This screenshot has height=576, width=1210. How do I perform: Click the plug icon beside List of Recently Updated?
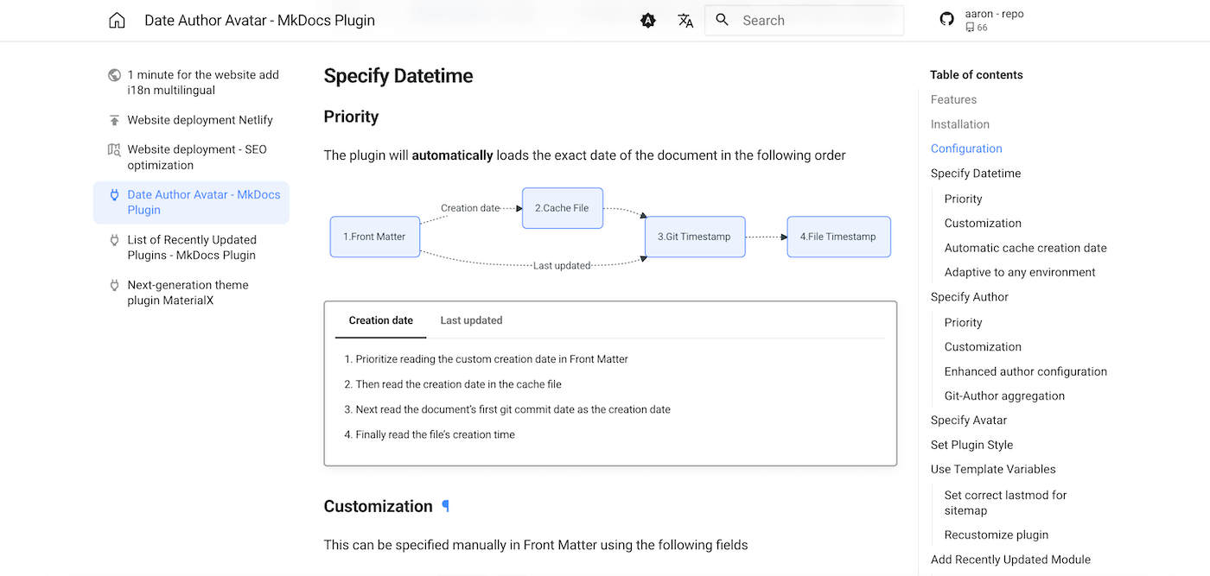click(x=114, y=240)
